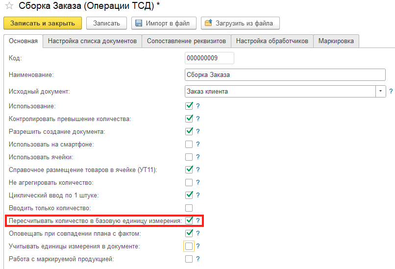The width and height of the screenshot is (395, 269).
Task: Add form to favorites with star icon
Action: pyautogui.click(x=9, y=5)
